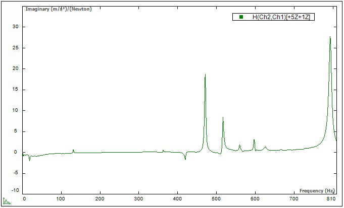Pick the peak top near 517 Hz
This screenshot has height=208, width=344.
point(223,117)
